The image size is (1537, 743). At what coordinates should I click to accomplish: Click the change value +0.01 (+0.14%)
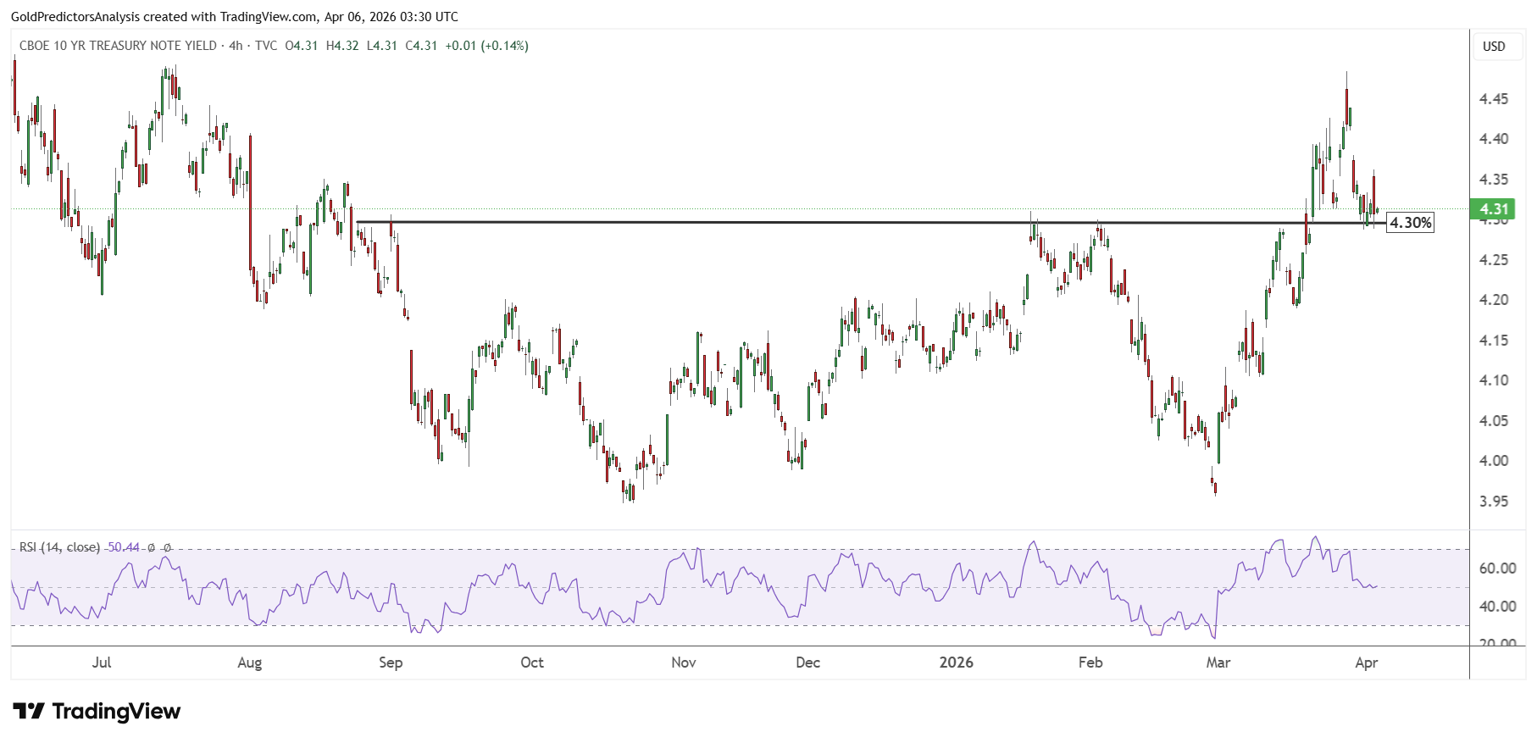tap(486, 46)
